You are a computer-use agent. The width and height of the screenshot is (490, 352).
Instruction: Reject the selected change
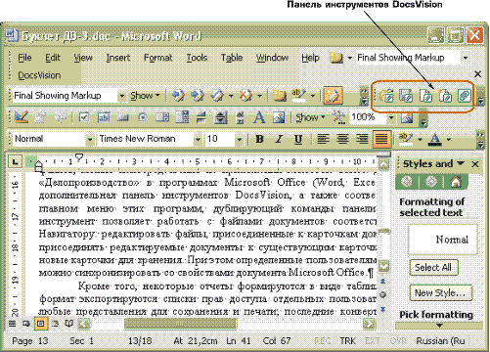[245, 96]
